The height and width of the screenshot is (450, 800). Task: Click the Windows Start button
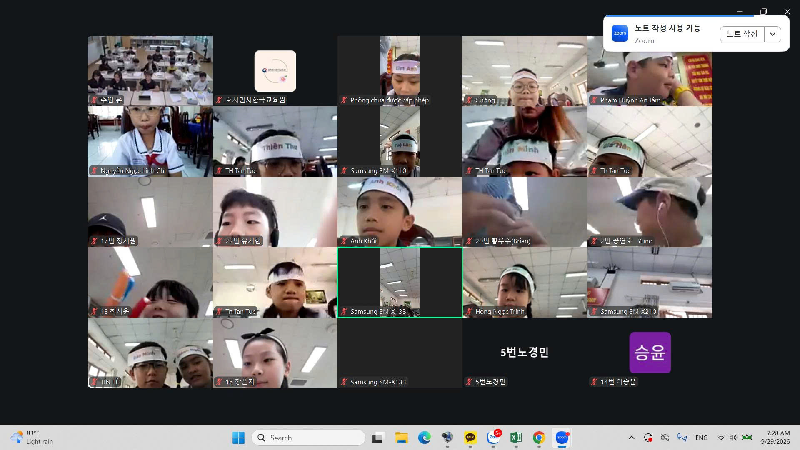tap(238, 437)
